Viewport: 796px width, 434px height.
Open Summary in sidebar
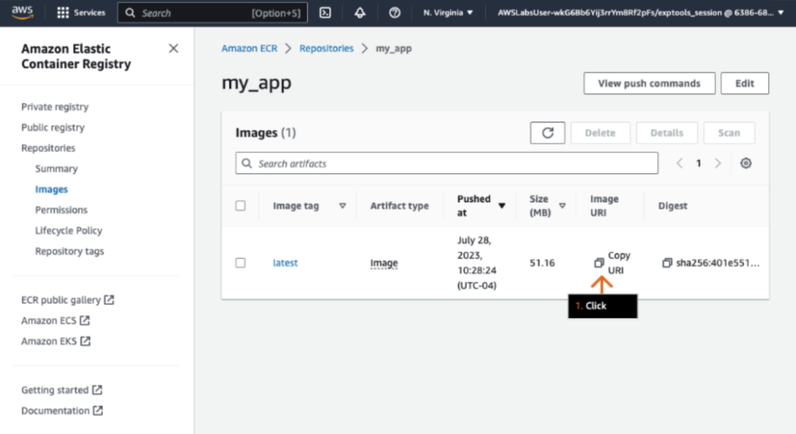coord(56,168)
